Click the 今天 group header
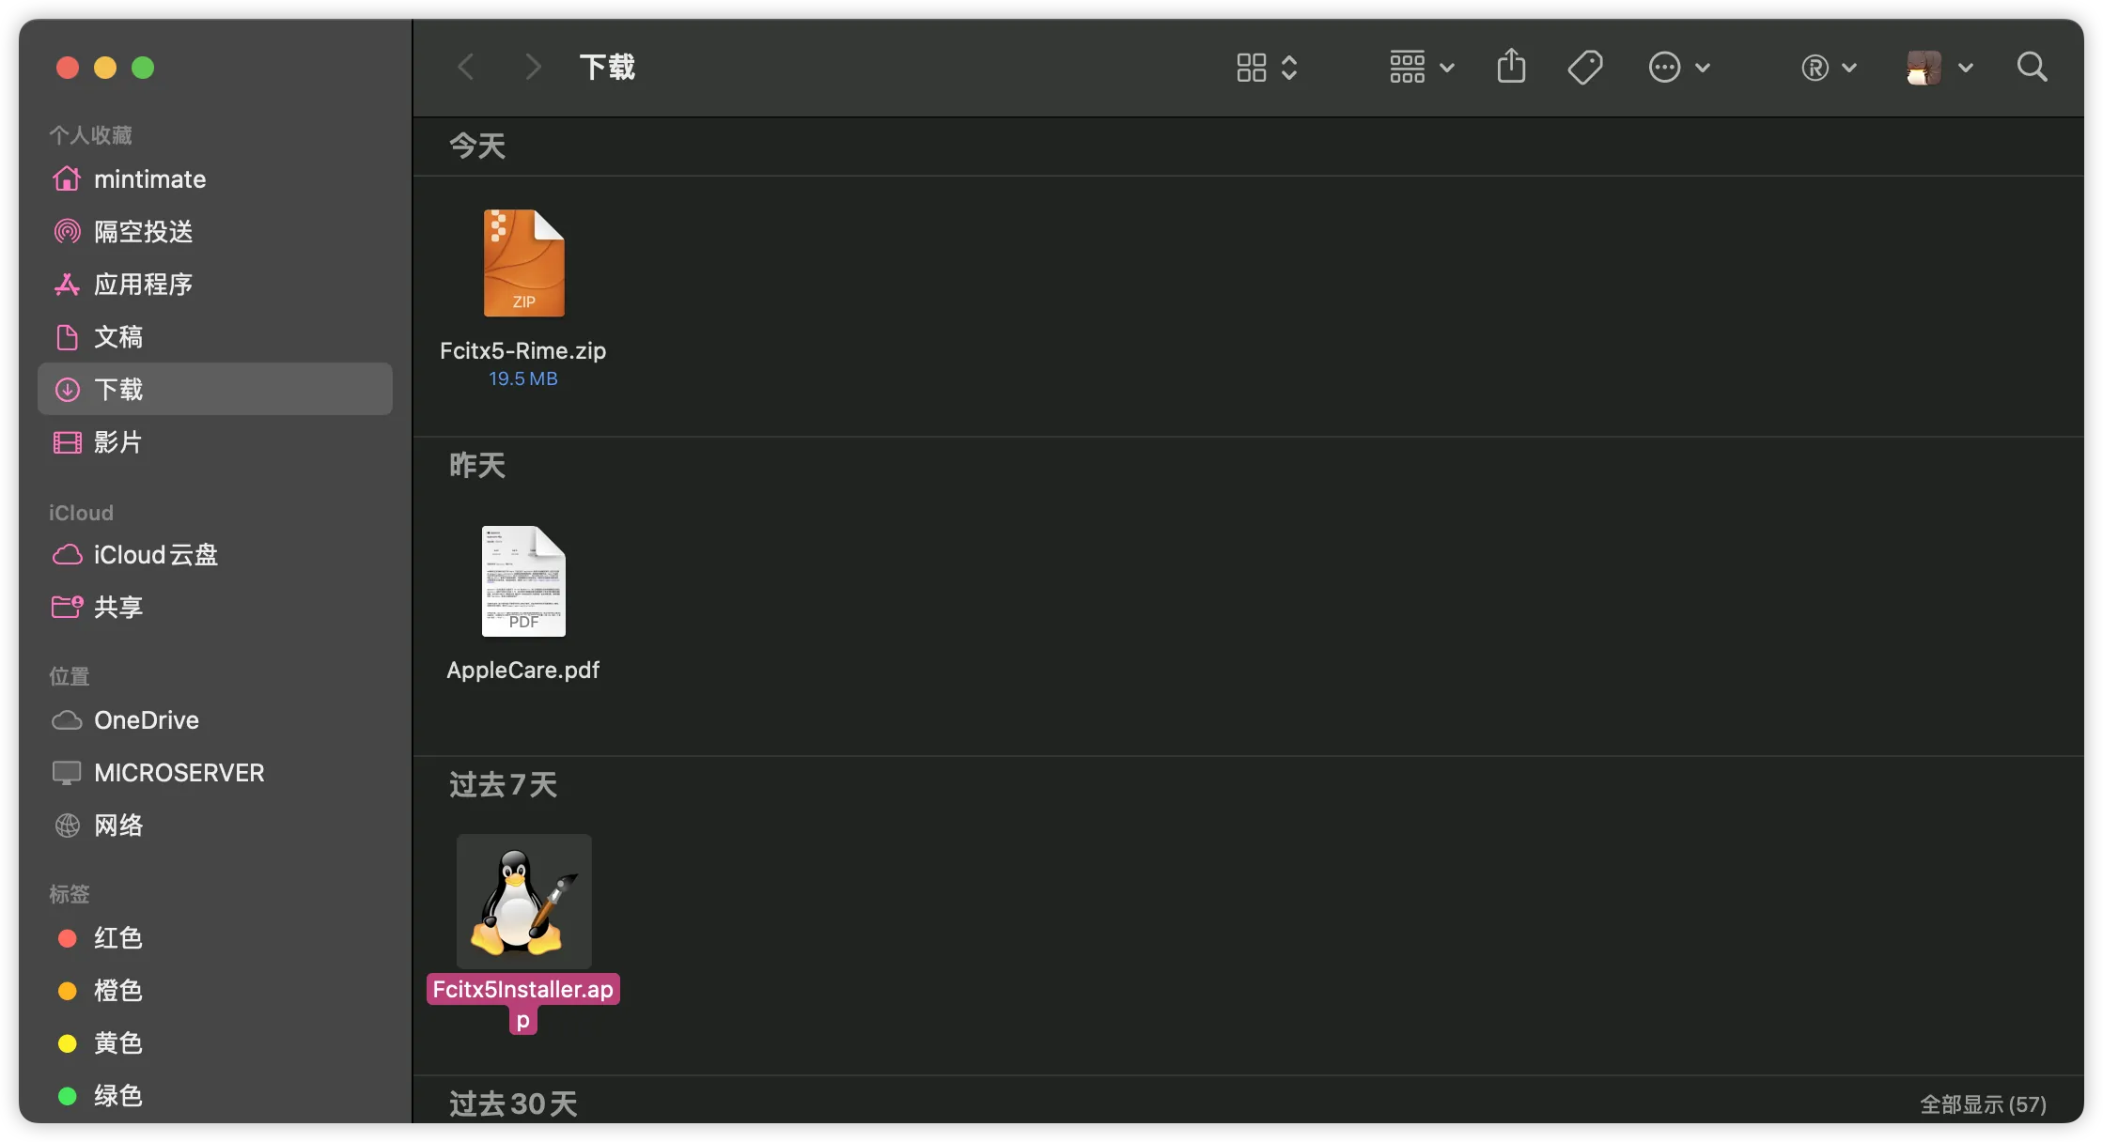The image size is (2103, 1142). coord(477,146)
